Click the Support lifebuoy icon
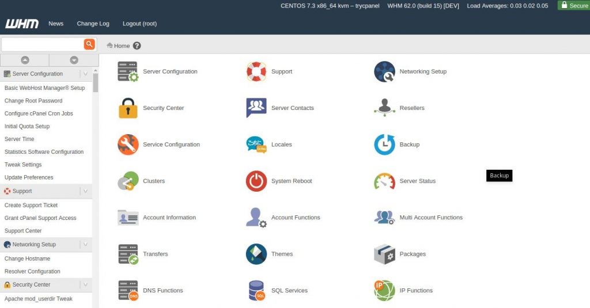The height and width of the screenshot is (308, 590). (256, 71)
